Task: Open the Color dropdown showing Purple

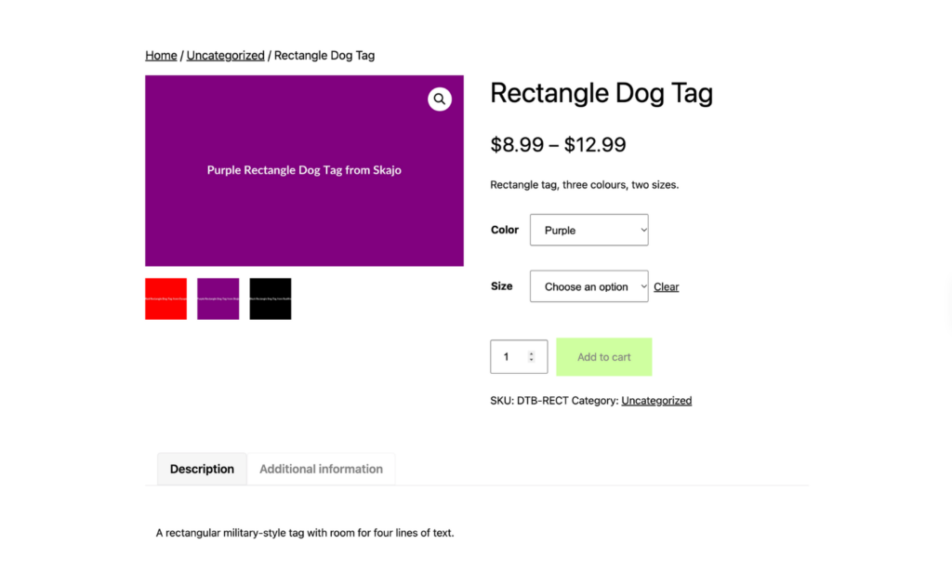Action: [588, 230]
